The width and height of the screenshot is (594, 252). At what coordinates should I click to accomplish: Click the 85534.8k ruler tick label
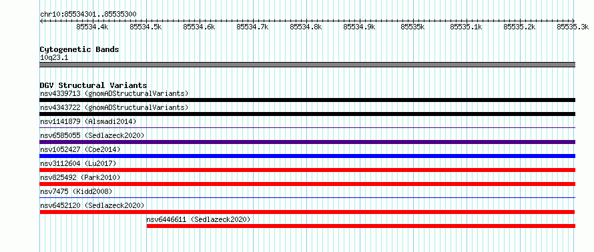point(306,27)
